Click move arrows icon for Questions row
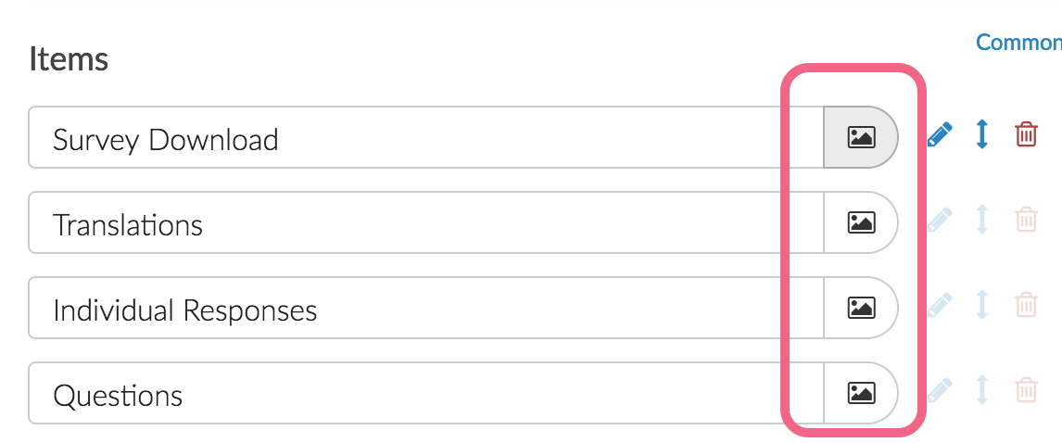 click(982, 390)
